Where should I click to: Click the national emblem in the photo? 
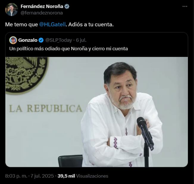tap(26, 74)
